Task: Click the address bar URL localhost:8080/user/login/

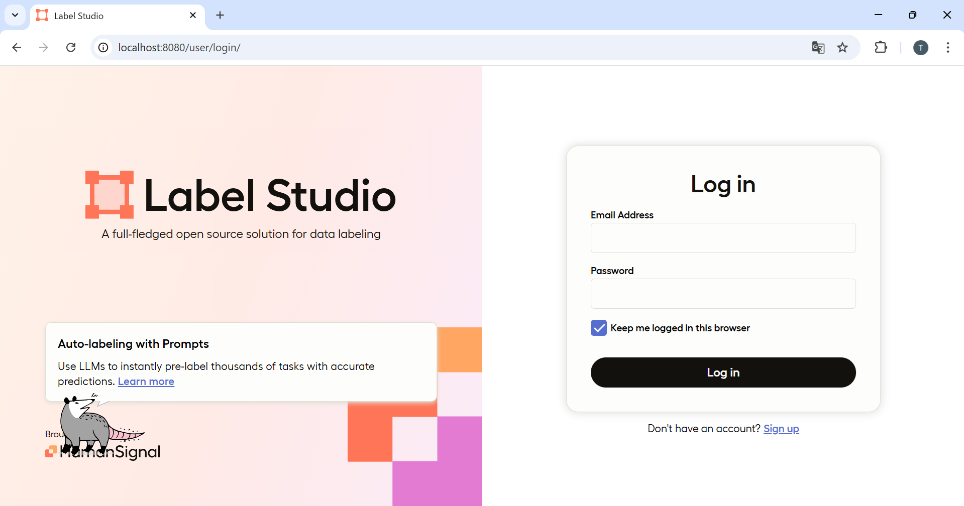Action: [x=179, y=47]
